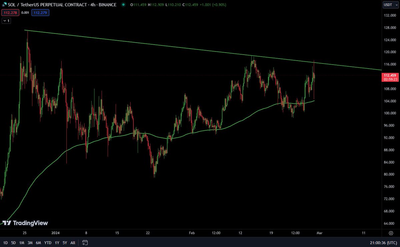
Task: Click the 100.000 price axis label
Action: click(x=390, y=113)
